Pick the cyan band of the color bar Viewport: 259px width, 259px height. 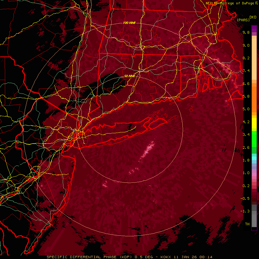coord(254,158)
